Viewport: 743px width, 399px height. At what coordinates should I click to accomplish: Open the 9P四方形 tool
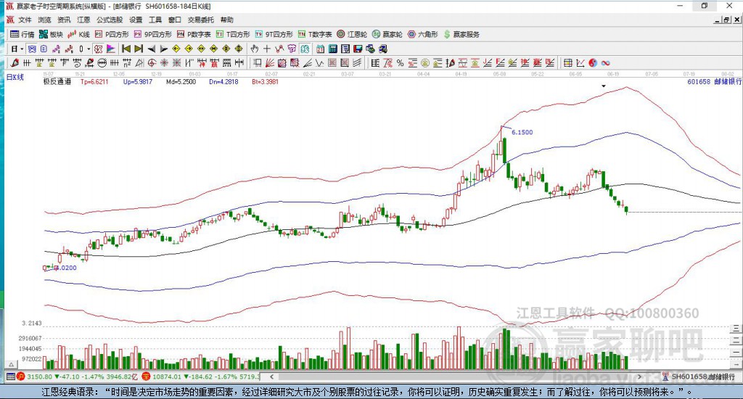click(x=153, y=34)
